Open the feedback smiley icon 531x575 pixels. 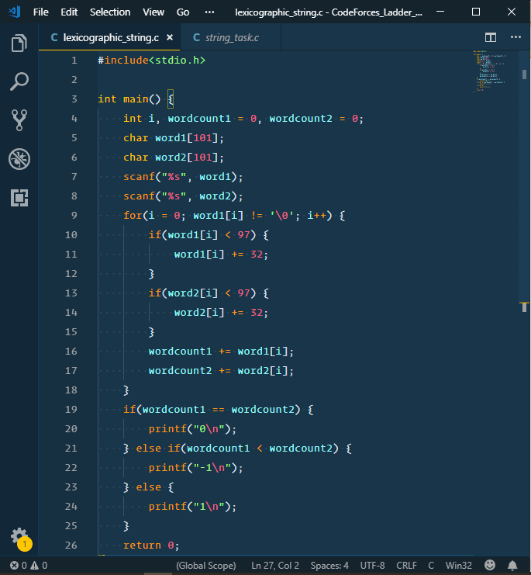(490, 566)
